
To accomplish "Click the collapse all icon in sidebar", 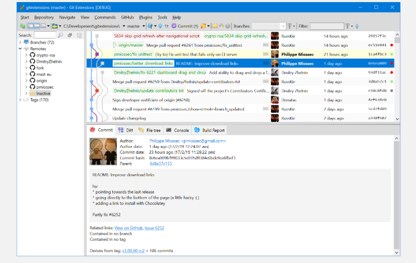I will (70, 35).
